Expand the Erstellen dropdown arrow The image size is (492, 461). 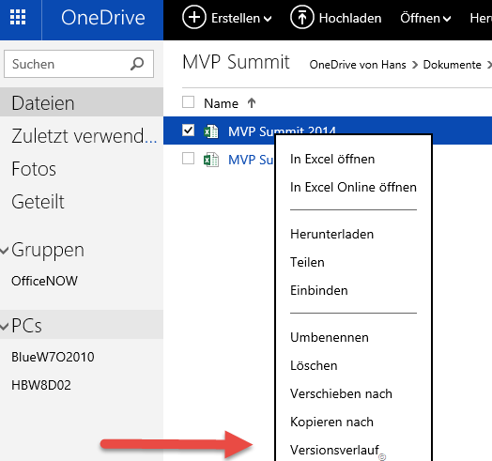pyautogui.click(x=268, y=19)
